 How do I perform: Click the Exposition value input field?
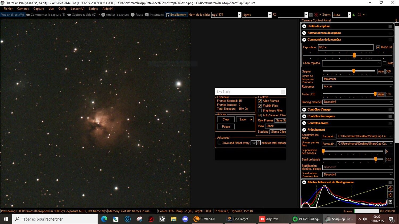pos(345,47)
